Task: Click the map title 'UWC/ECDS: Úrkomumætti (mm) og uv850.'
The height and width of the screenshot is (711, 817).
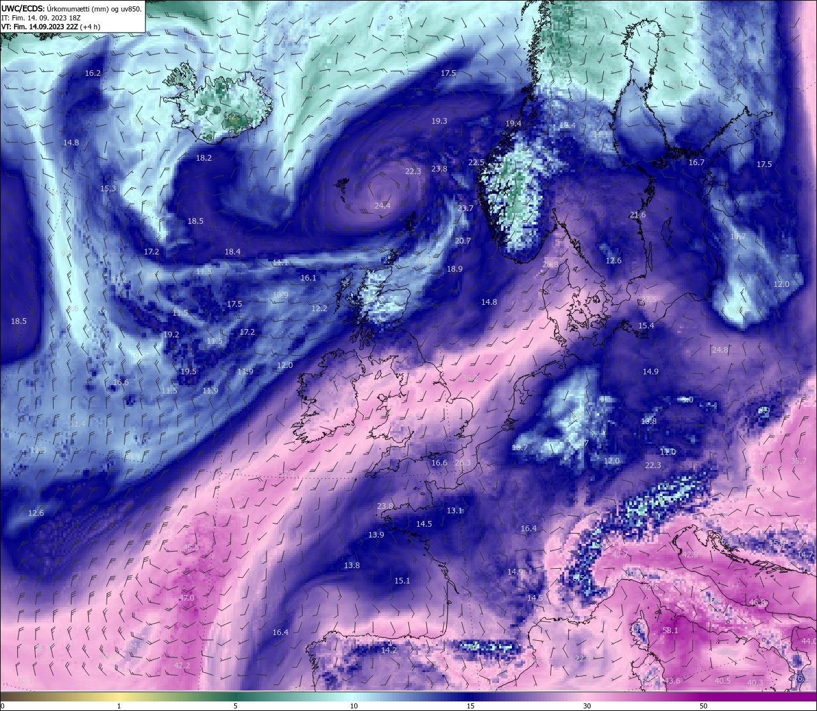Action: [x=71, y=8]
